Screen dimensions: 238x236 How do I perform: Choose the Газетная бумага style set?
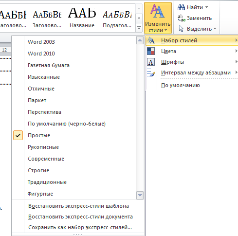point(49,65)
